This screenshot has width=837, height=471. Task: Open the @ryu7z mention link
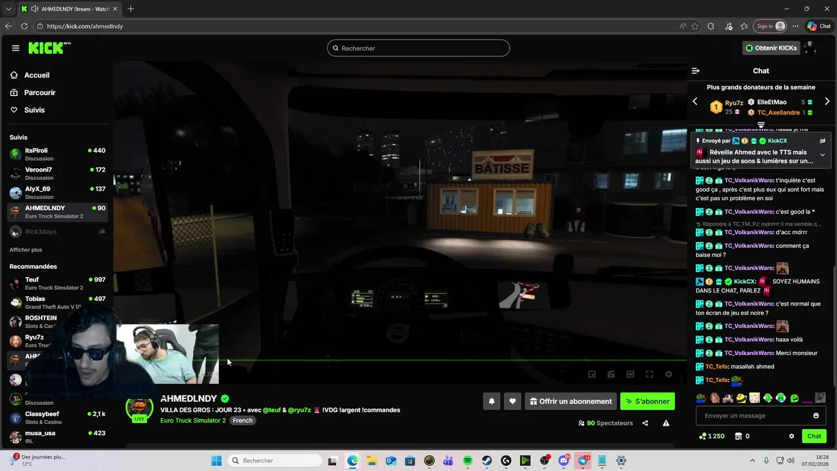point(299,410)
